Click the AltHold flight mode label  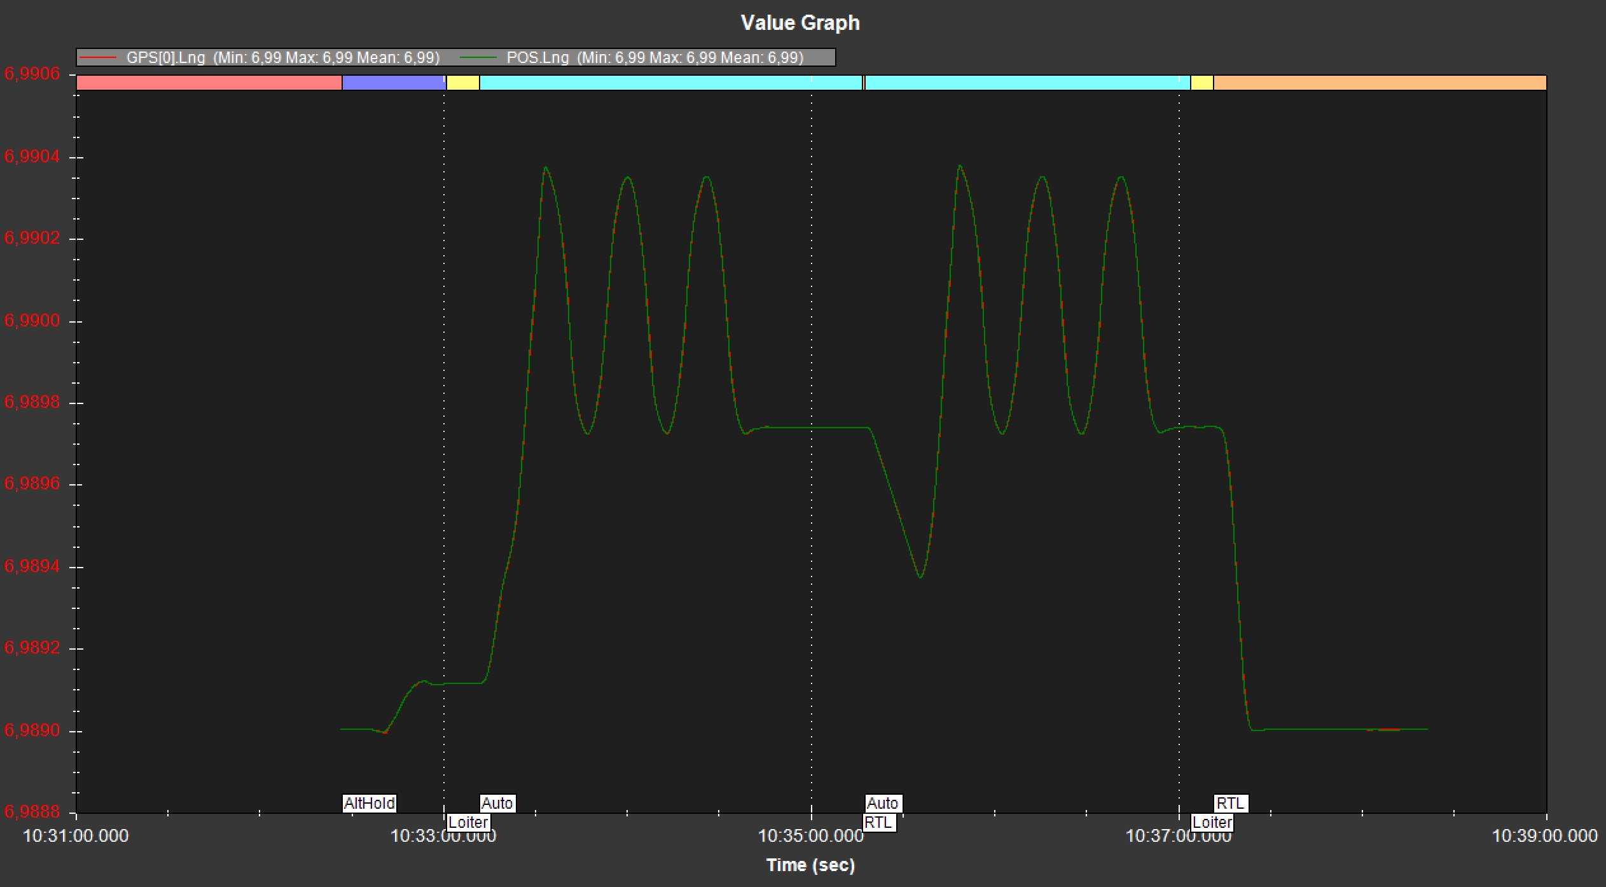click(370, 803)
